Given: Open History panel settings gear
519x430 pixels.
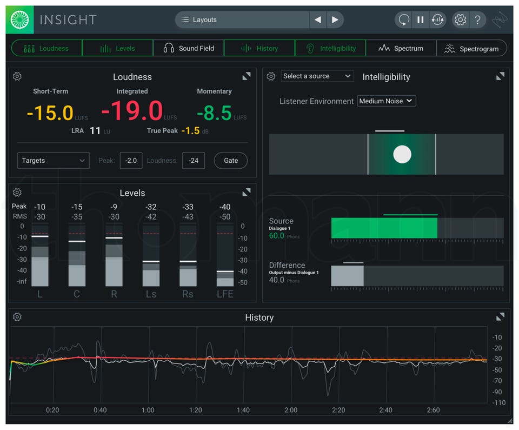Looking at the screenshot, I should click(17, 317).
